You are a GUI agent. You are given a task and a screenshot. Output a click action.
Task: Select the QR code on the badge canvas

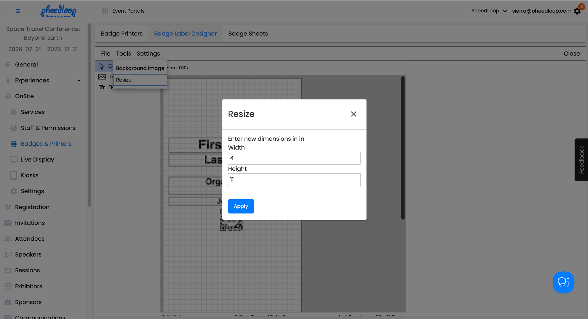pos(231,225)
